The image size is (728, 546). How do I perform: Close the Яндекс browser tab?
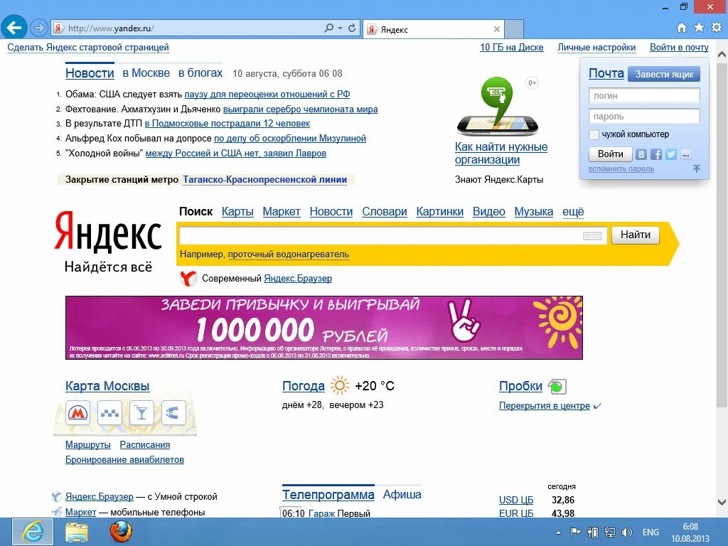[x=497, y=29]
